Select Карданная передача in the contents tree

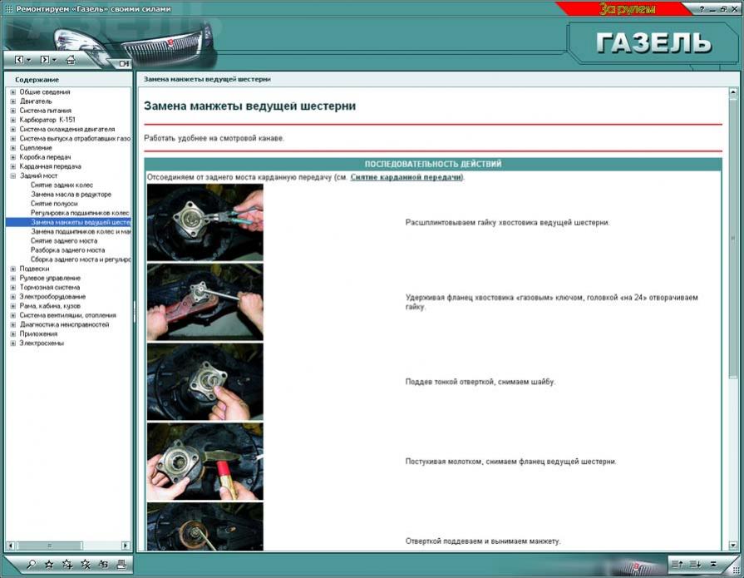coord(51,166)
